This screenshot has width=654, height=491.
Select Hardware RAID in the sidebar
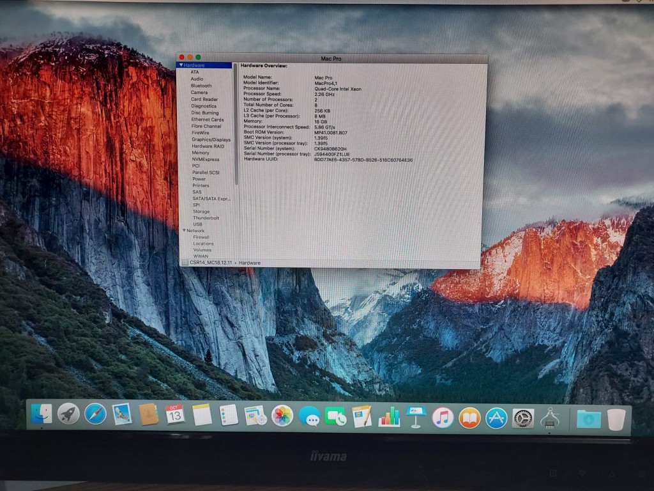point(208,146)
